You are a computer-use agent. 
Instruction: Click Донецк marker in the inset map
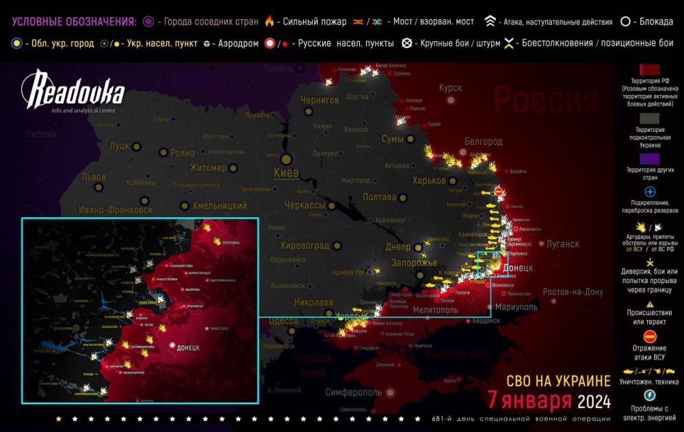[172, 346]
